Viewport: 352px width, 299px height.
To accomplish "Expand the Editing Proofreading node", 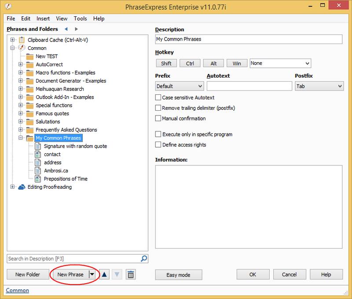I will 12,187.
